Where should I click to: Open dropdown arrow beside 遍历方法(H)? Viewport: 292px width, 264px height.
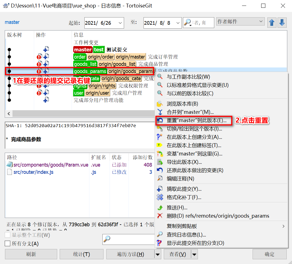[x=158, y=254]
